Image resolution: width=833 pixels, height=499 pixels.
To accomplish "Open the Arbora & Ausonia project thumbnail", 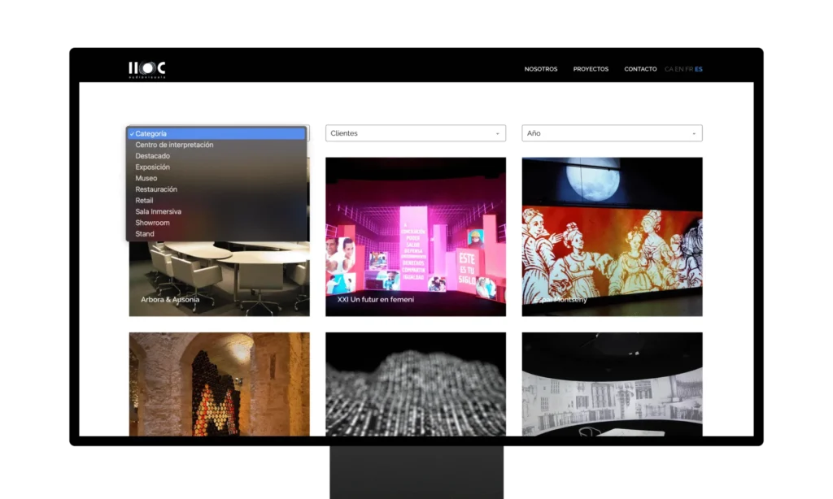I will pos(219,279).
